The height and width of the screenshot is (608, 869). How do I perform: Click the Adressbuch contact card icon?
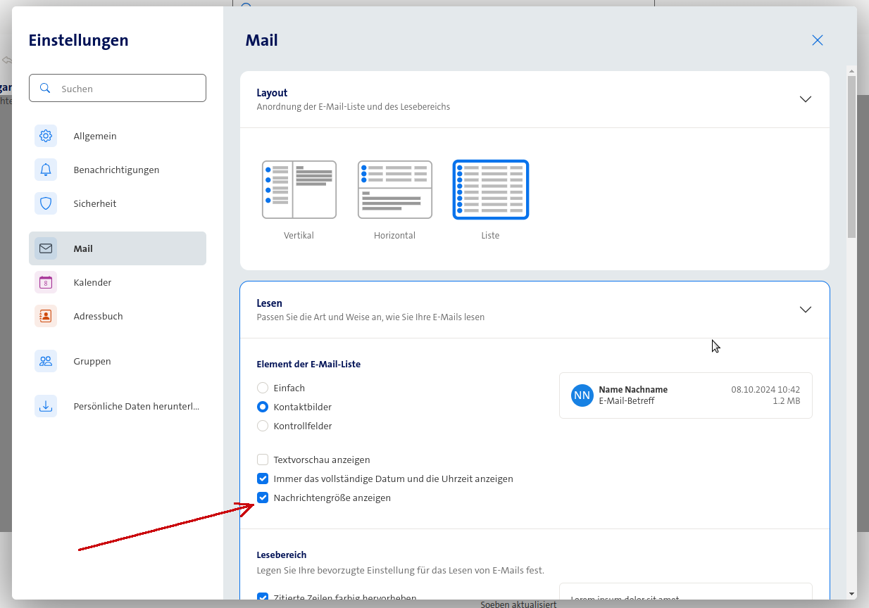coord(46,316)
